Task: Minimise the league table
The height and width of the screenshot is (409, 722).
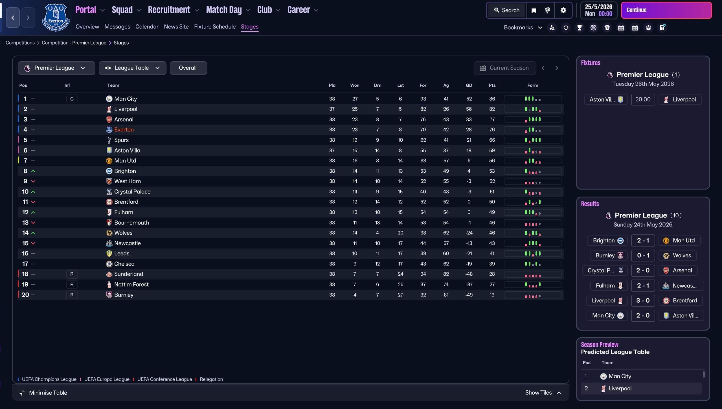Action: coord(43,393)
